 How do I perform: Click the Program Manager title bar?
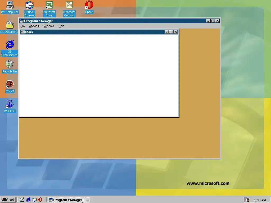(120, 21)
